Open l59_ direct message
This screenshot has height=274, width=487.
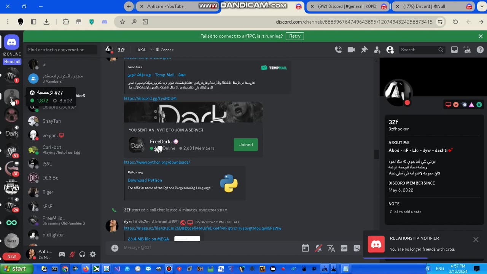click(x=61, y=164)
